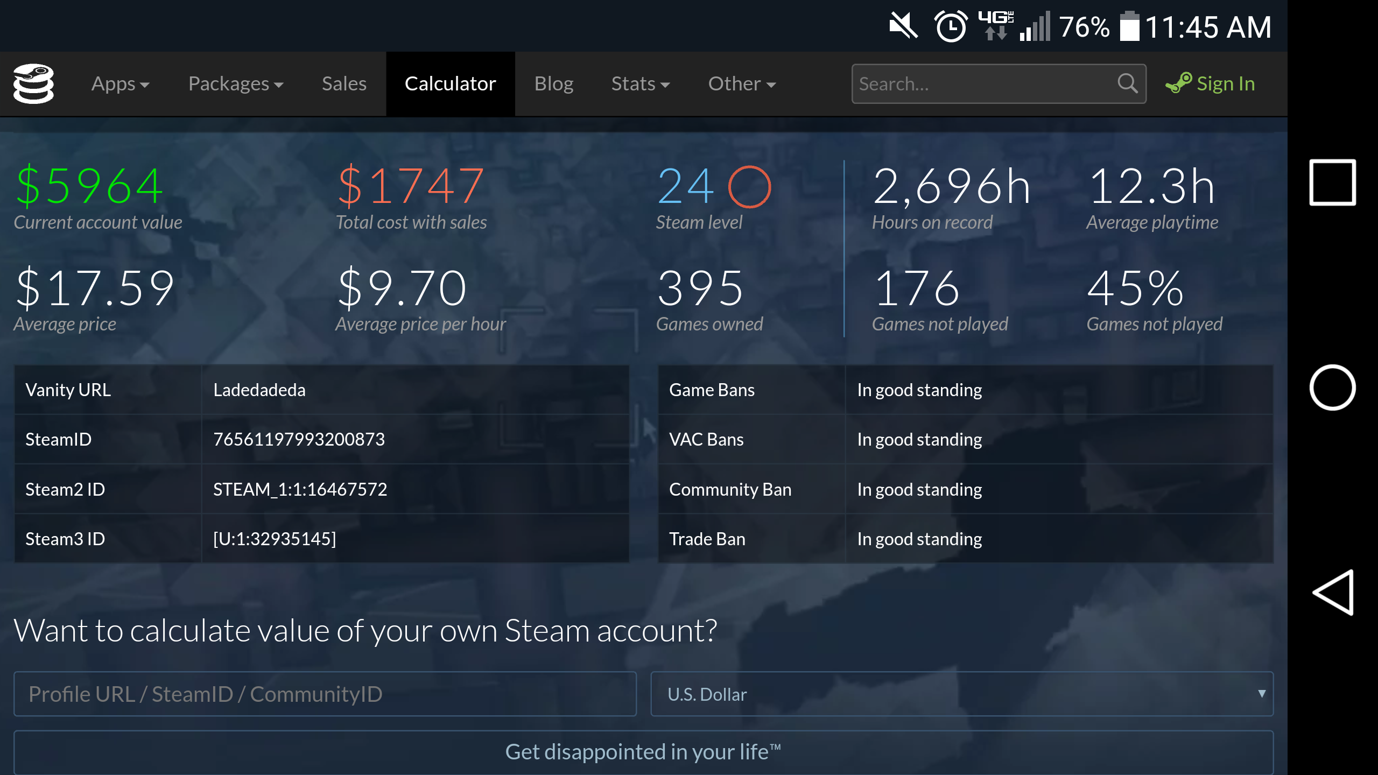Click the search magnifier icon
1378x775 pixels.
pos(1127,83)
